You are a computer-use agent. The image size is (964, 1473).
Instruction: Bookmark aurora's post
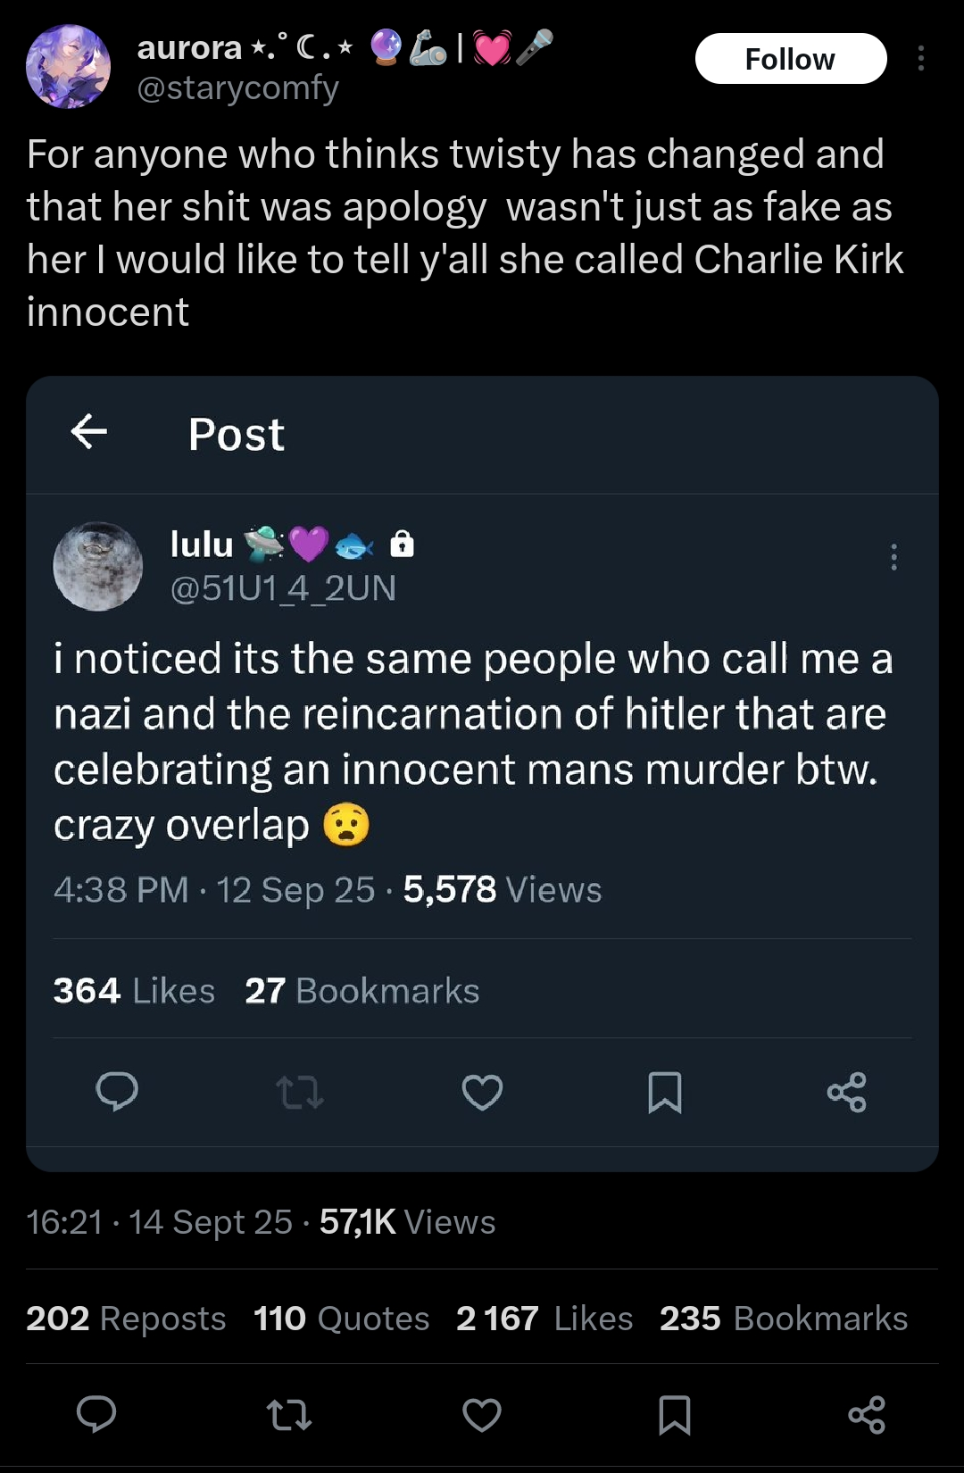click(x=675, y=1415)
